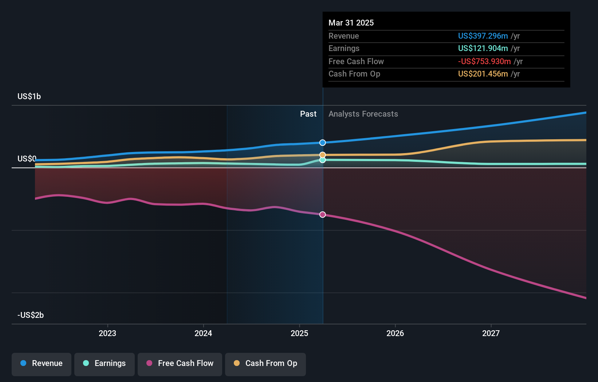Click the Analysts Forecasts label
The height and width of the screenshot is (382, 598).
pos(363,114)
